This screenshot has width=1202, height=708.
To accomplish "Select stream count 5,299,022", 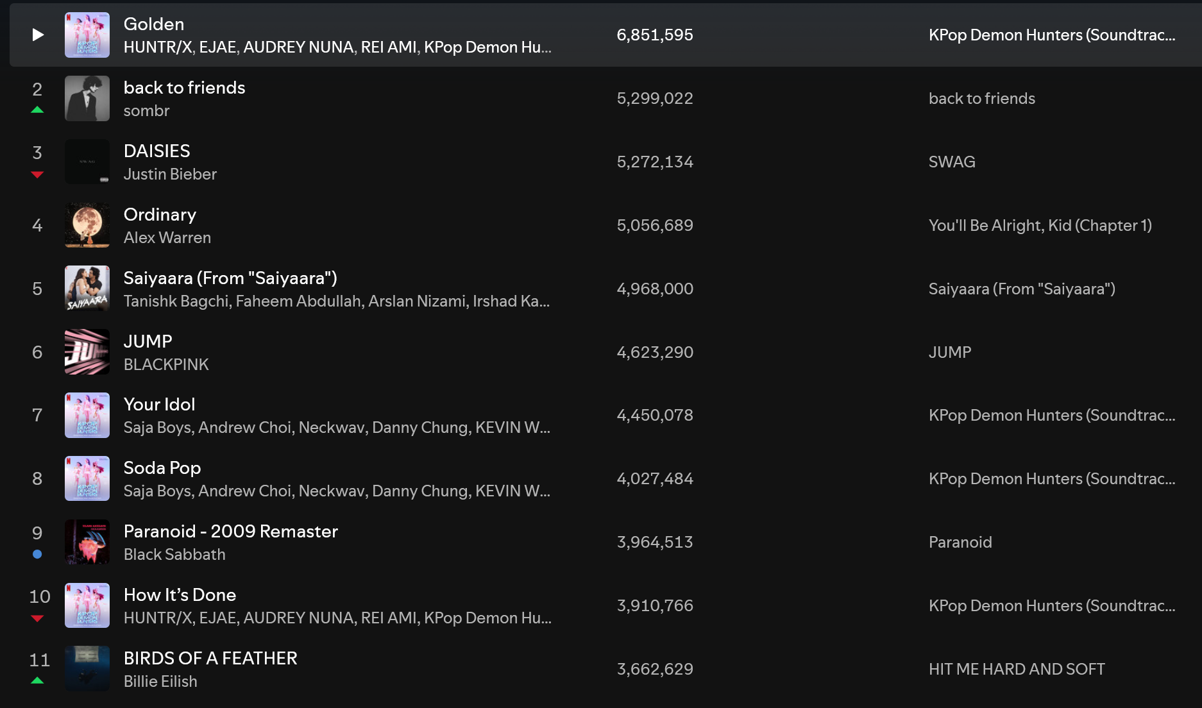I will (x=655, y=98).
